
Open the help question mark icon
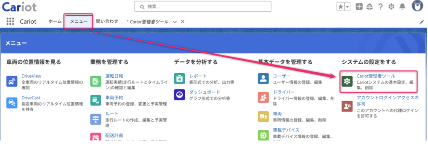click(x=380, y=7)
